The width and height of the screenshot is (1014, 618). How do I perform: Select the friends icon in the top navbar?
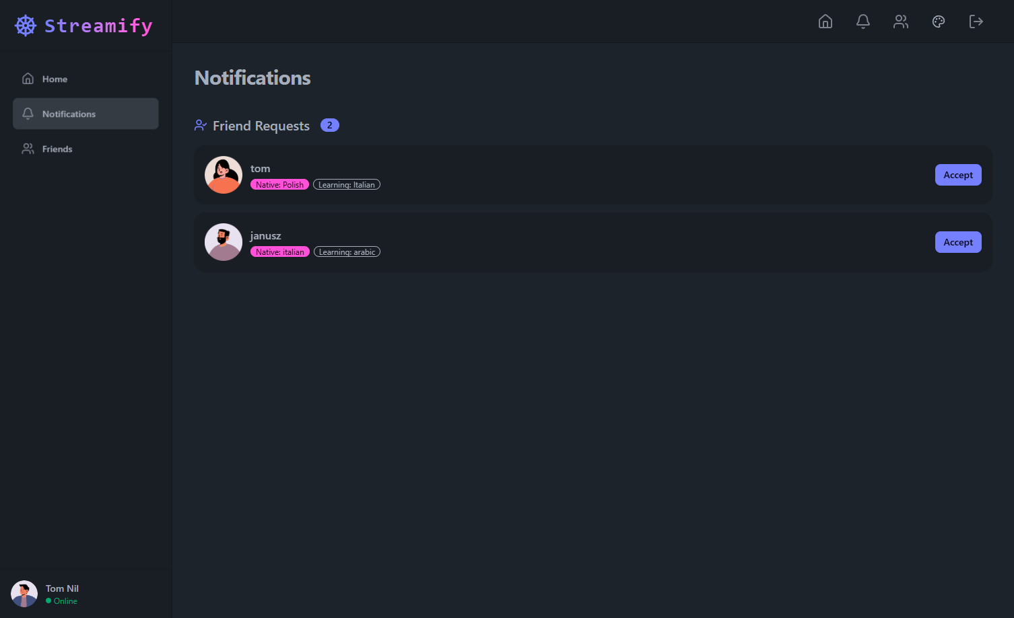click(x=900, y=22)
